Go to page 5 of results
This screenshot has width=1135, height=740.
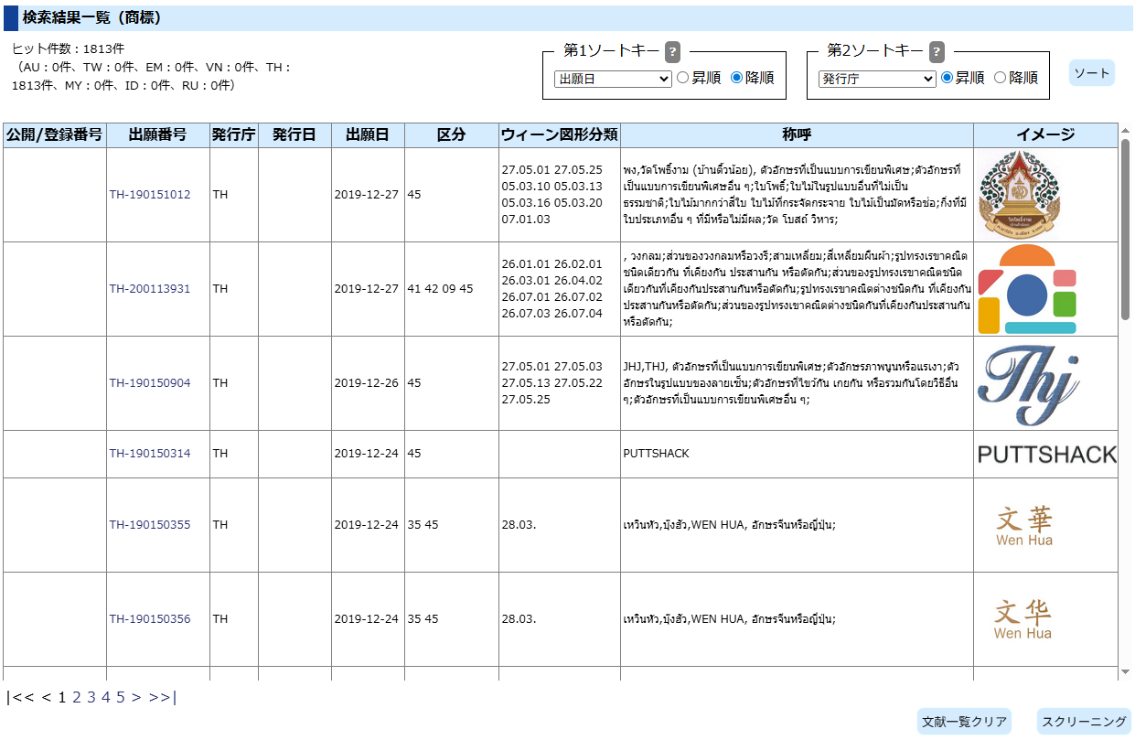[x=121, y=698]
